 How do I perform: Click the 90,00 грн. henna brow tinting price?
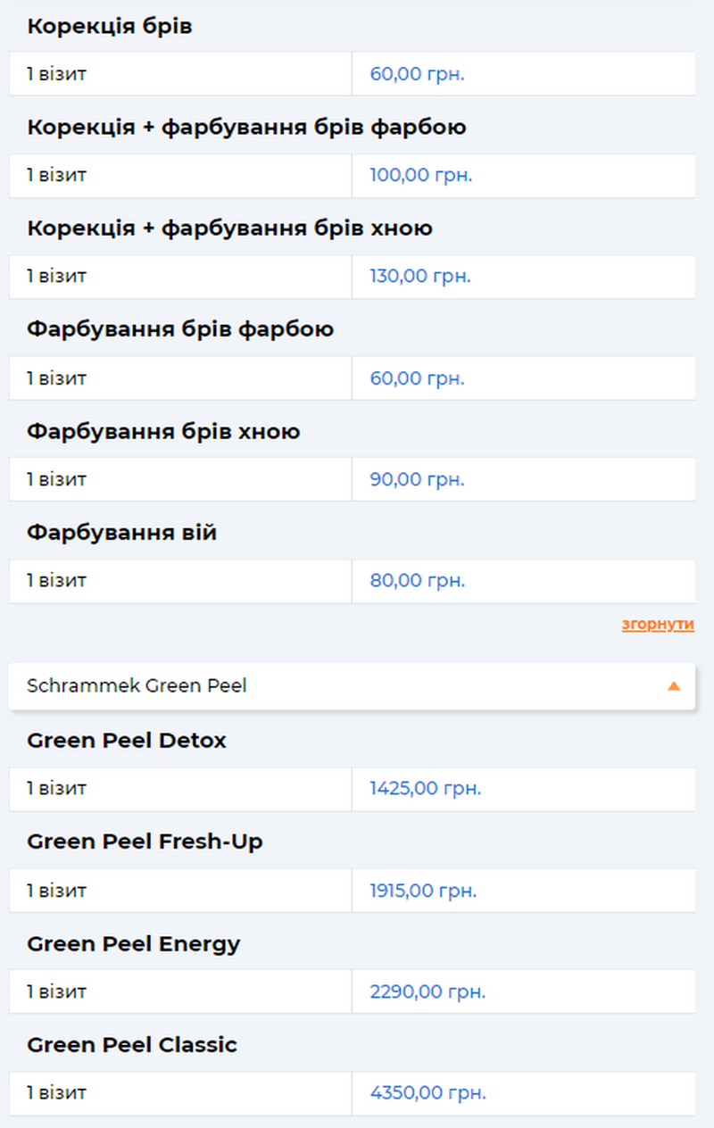(x=417, y=479)
